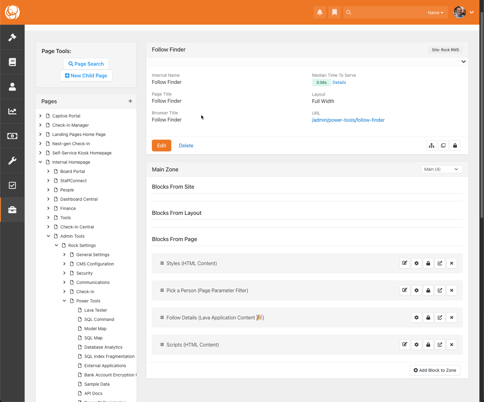Select SQL Command in the page tree
The width and height of the screenshot is (484, 402).
point(99,319)
